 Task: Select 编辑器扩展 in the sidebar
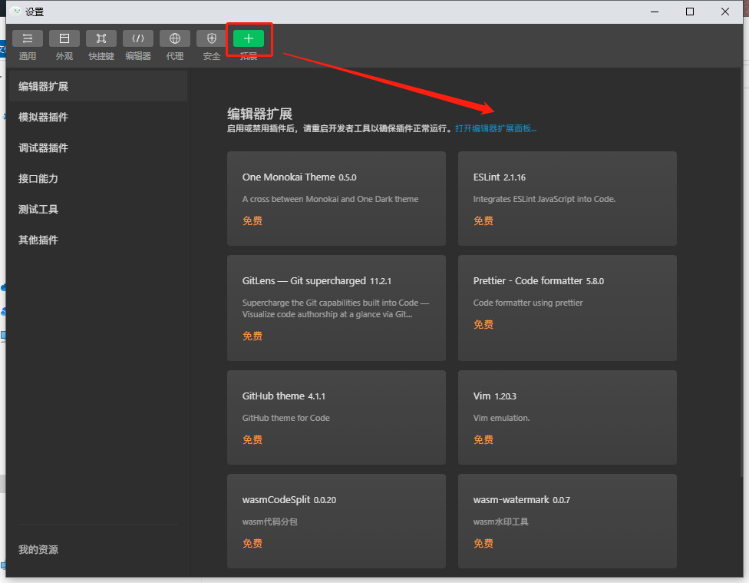tap(98, 86)
